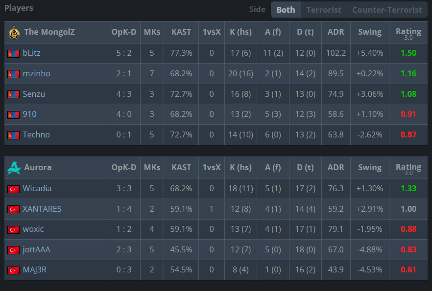
Task: Click the Mongolian flag next to bLitz
Action: (14, 54)
